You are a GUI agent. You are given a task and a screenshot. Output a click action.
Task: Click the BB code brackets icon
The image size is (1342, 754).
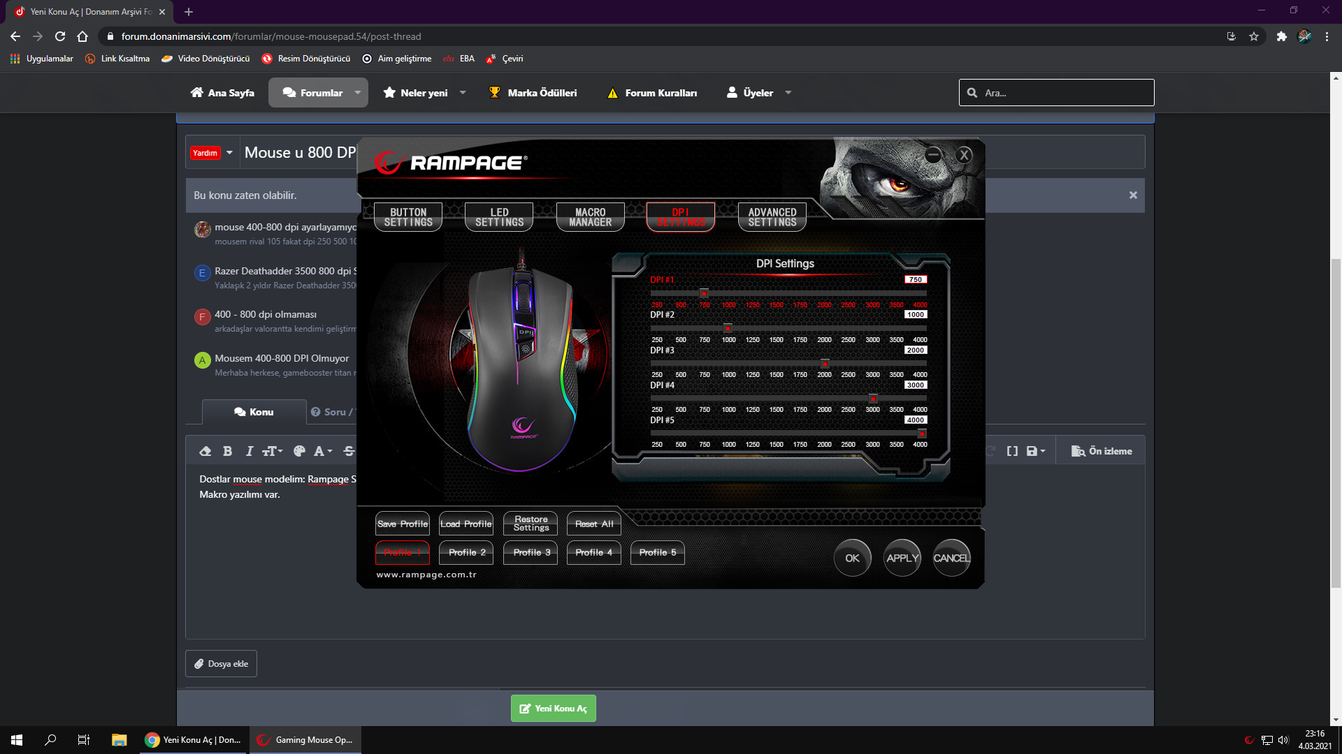pos(1011,451)
